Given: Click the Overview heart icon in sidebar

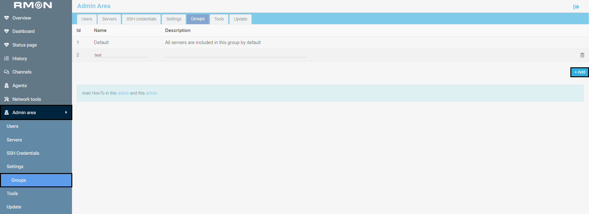Looking at the screenshot, I should click(7, 18).
